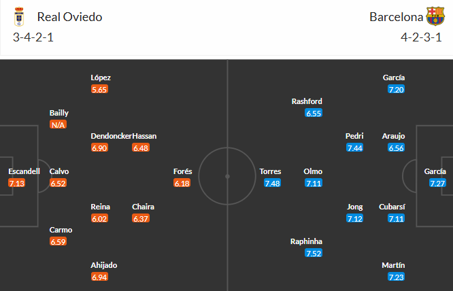
Task: Open the Barcelona team link
Action: pyautogui.click(x=395, y=17)
